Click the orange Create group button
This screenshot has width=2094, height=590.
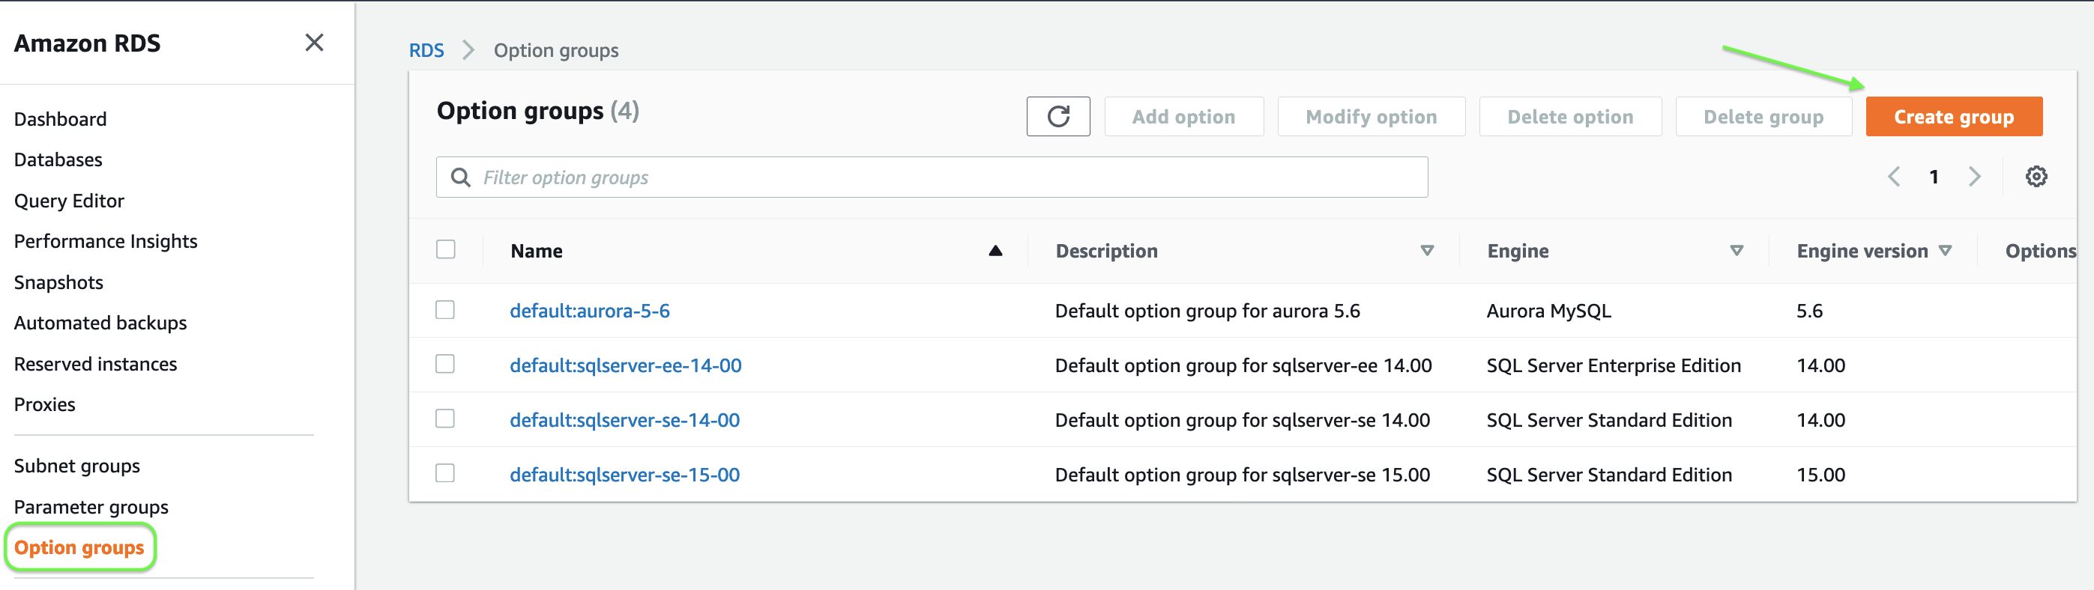pos(1953,117)
